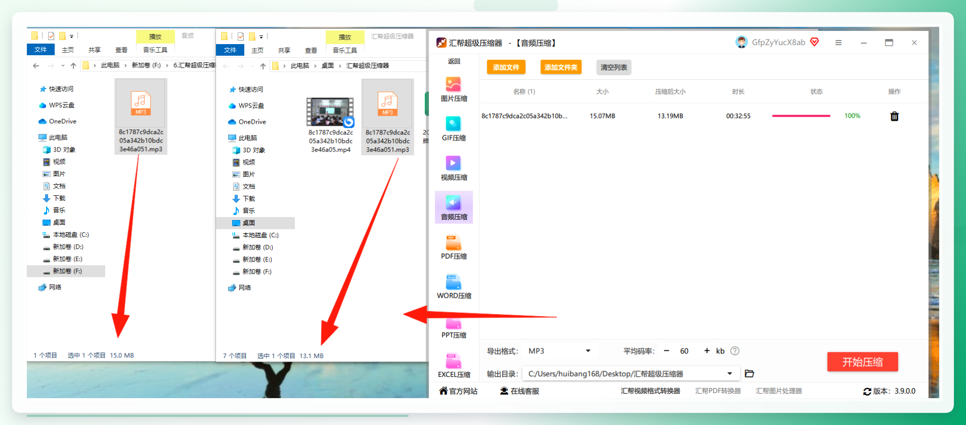Open 汇帮PDF转换器 link
The width and height of the screenshot is (966, 425).
click(x=718, y=391)
